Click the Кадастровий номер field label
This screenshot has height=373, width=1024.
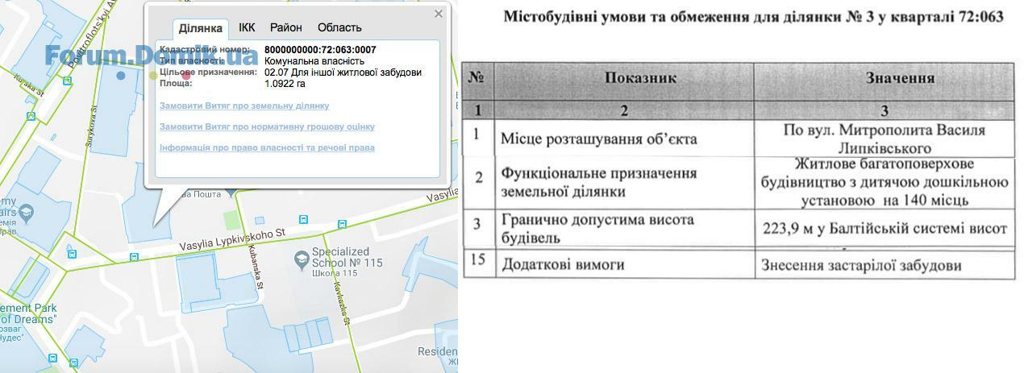[x=205, y=50]
